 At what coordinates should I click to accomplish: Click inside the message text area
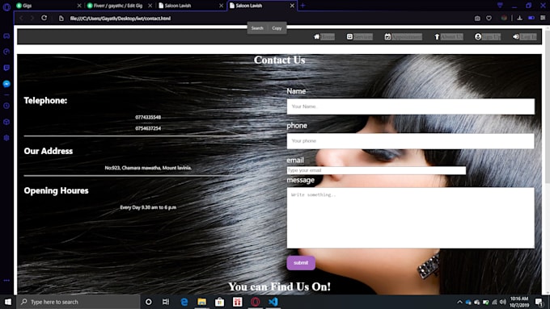click(x=411, y=218)
